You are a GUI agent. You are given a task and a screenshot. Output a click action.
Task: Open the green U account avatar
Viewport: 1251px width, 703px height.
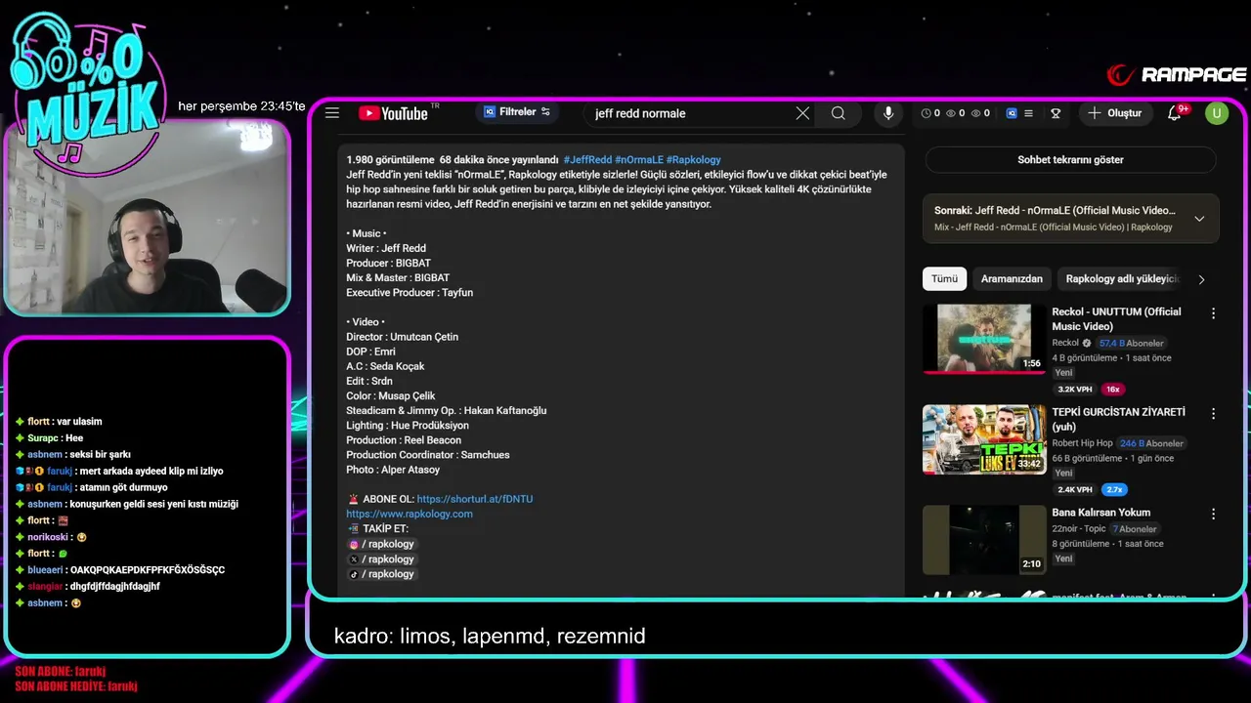coord(1216,113)
